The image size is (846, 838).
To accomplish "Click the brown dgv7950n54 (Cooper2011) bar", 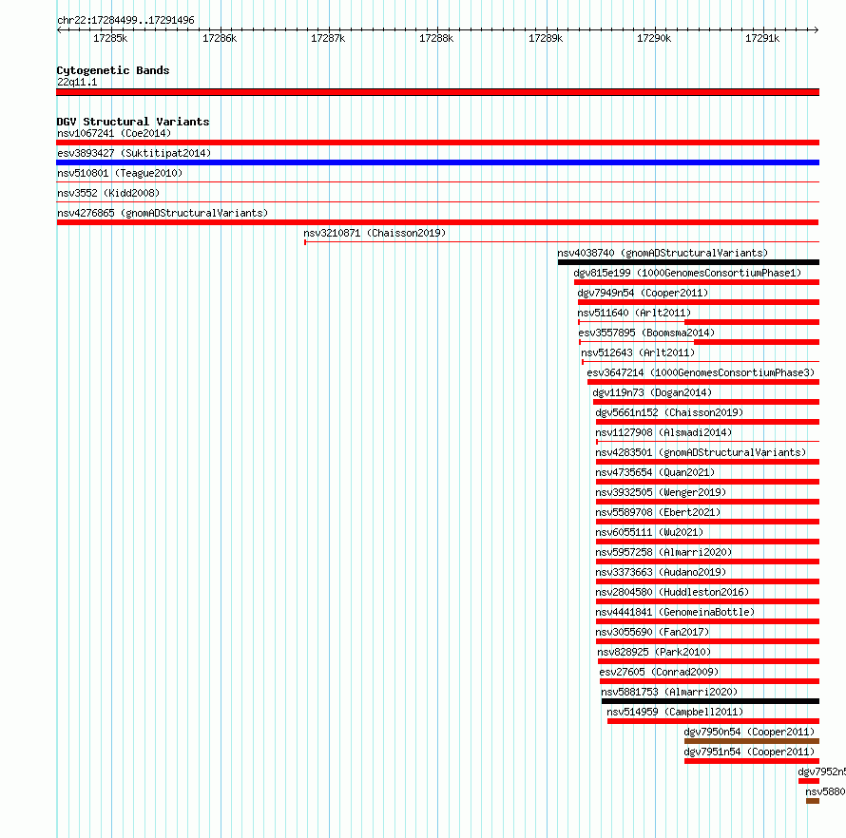I will click(x=752, y=741).
